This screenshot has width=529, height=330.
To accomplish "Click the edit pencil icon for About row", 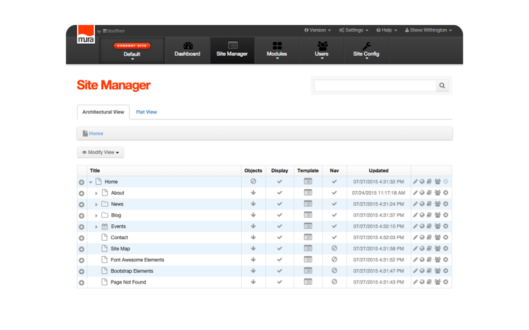I will click(415, 193).
